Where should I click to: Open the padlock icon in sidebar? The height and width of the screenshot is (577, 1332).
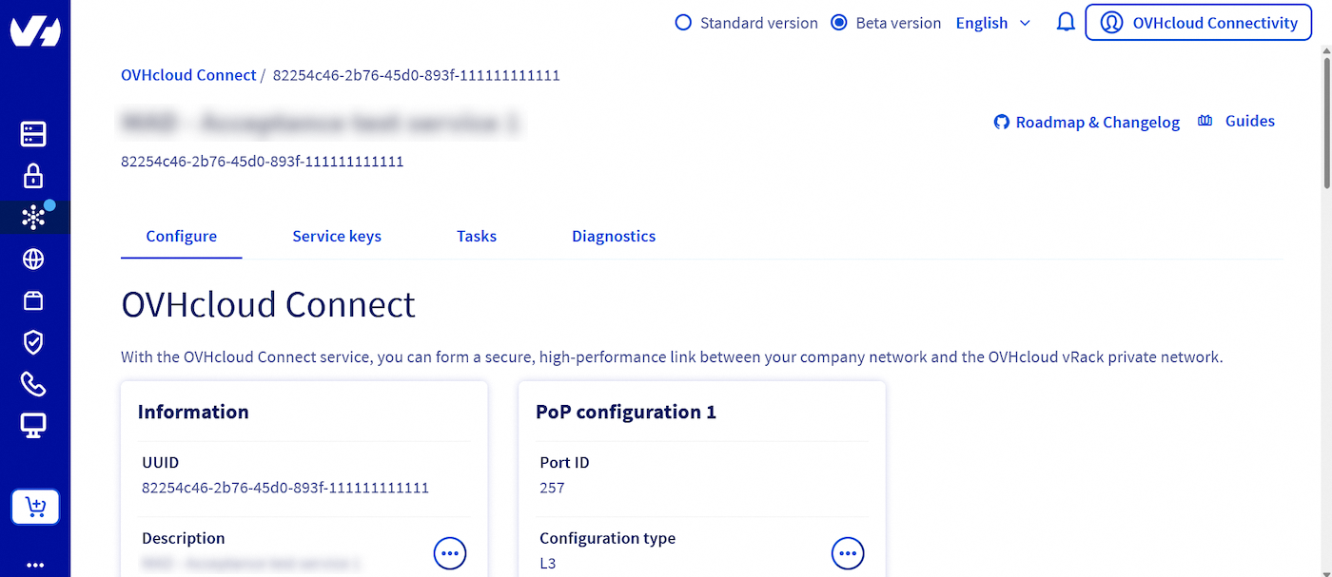tap(33, 176)
